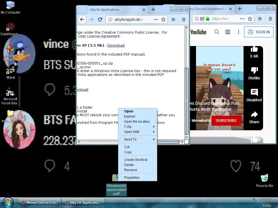Click the Windows XP Download link
Image resolution: width=278 pixels, height=208 pixels.
(x=116, y=45)
